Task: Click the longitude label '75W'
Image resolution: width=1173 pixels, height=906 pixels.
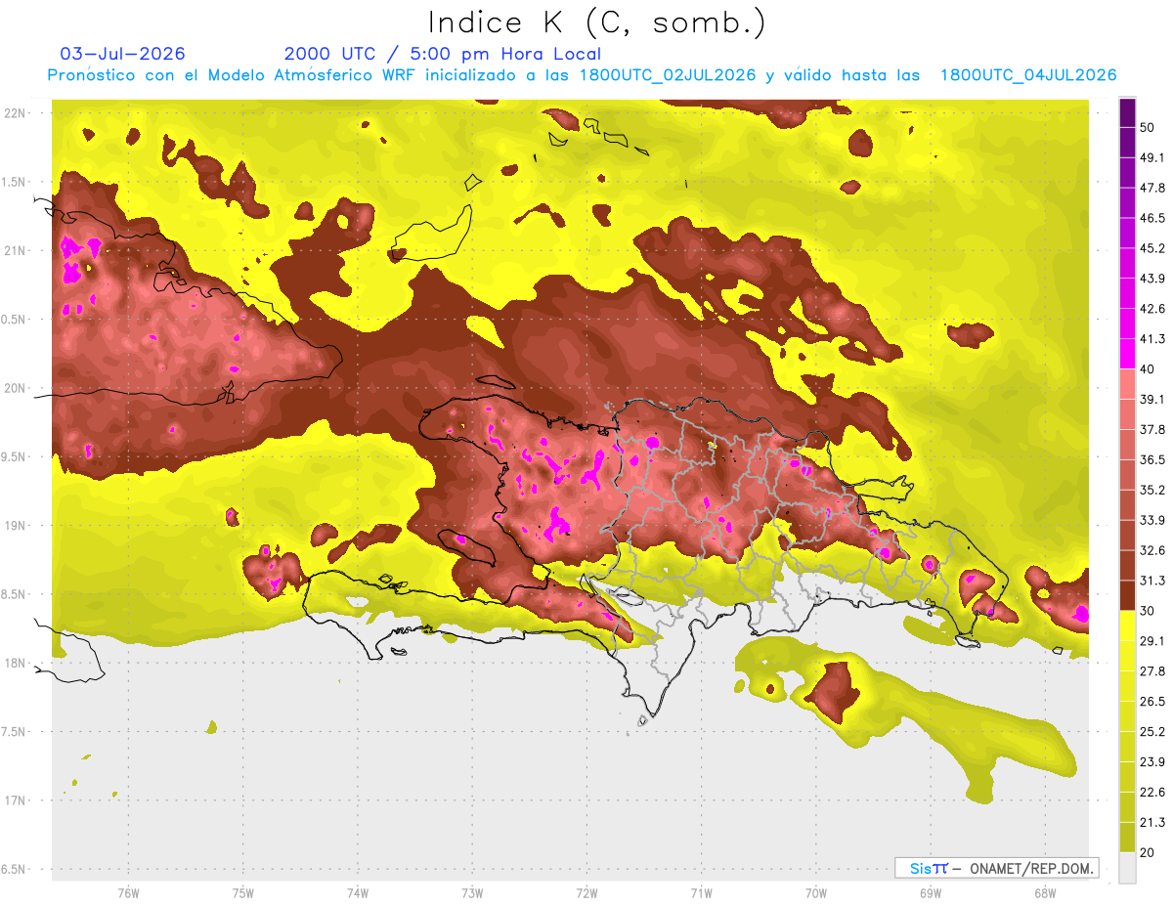Action: click(x=242, y=893)
